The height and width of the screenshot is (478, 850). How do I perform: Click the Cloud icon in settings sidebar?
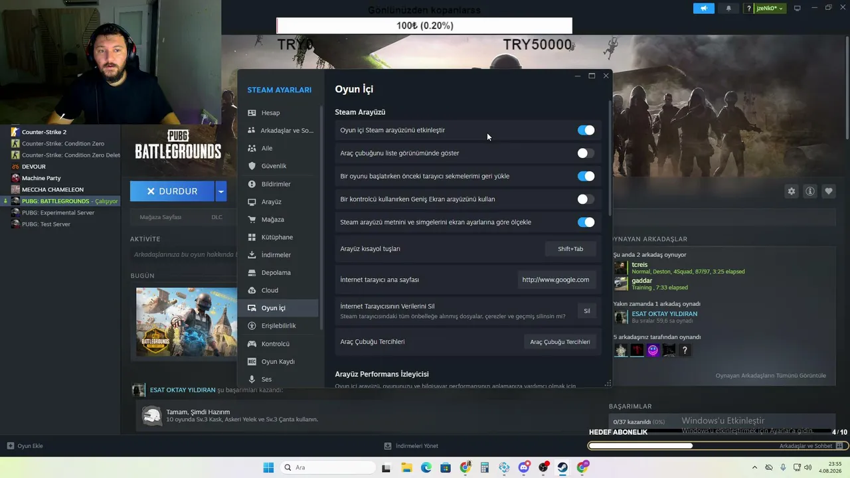252,290
